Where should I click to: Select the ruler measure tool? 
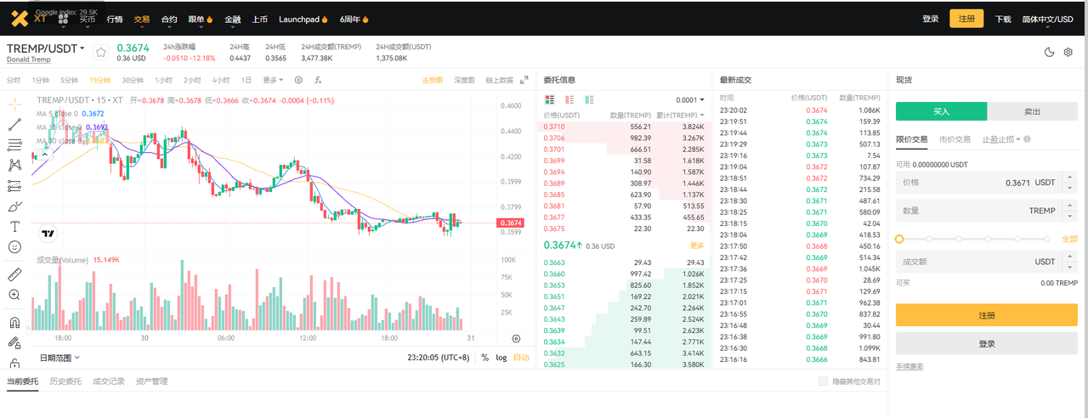pyautogui.click(x=14, y=274)
